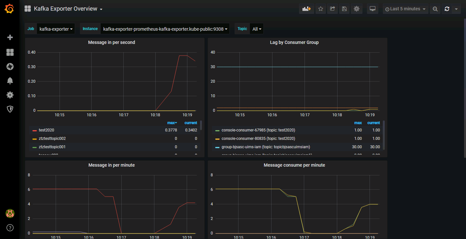The image size is (466, 239).
Task: Click the Message in per second legend scrollbar
Action: (201, 125)
